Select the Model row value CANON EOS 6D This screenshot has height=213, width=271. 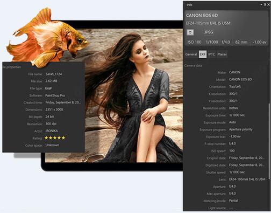240,79
